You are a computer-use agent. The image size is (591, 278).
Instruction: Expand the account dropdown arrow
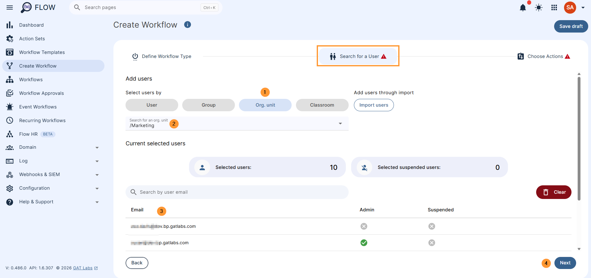click(x=583, y=8)
